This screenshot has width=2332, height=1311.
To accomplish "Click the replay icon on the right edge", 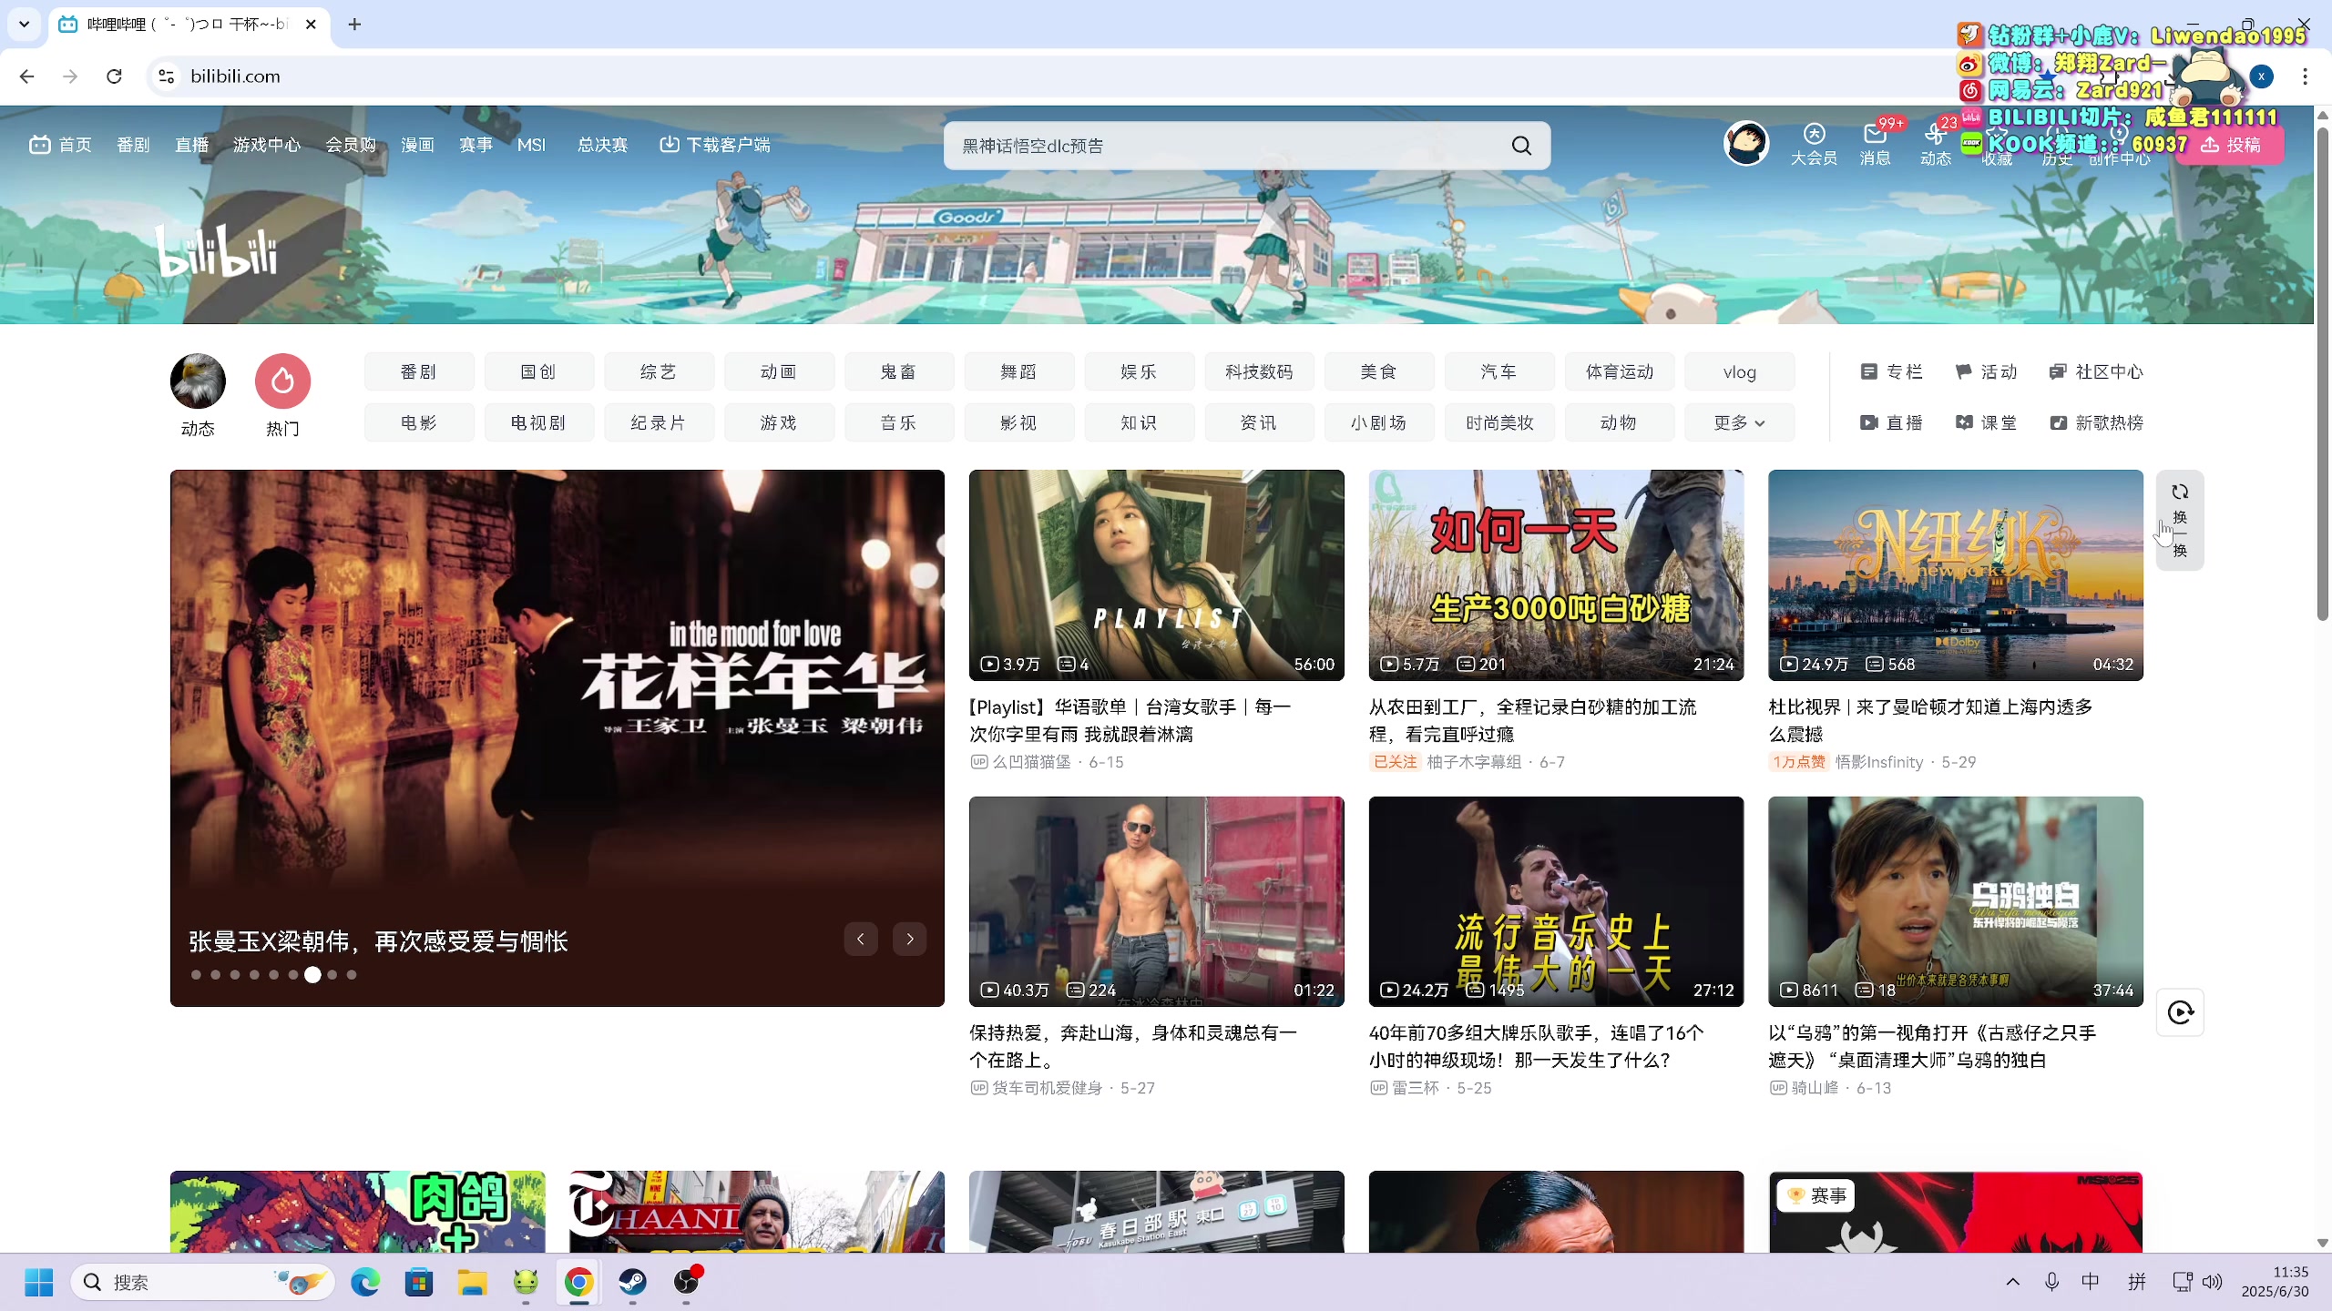I will pos(2180,1012).
